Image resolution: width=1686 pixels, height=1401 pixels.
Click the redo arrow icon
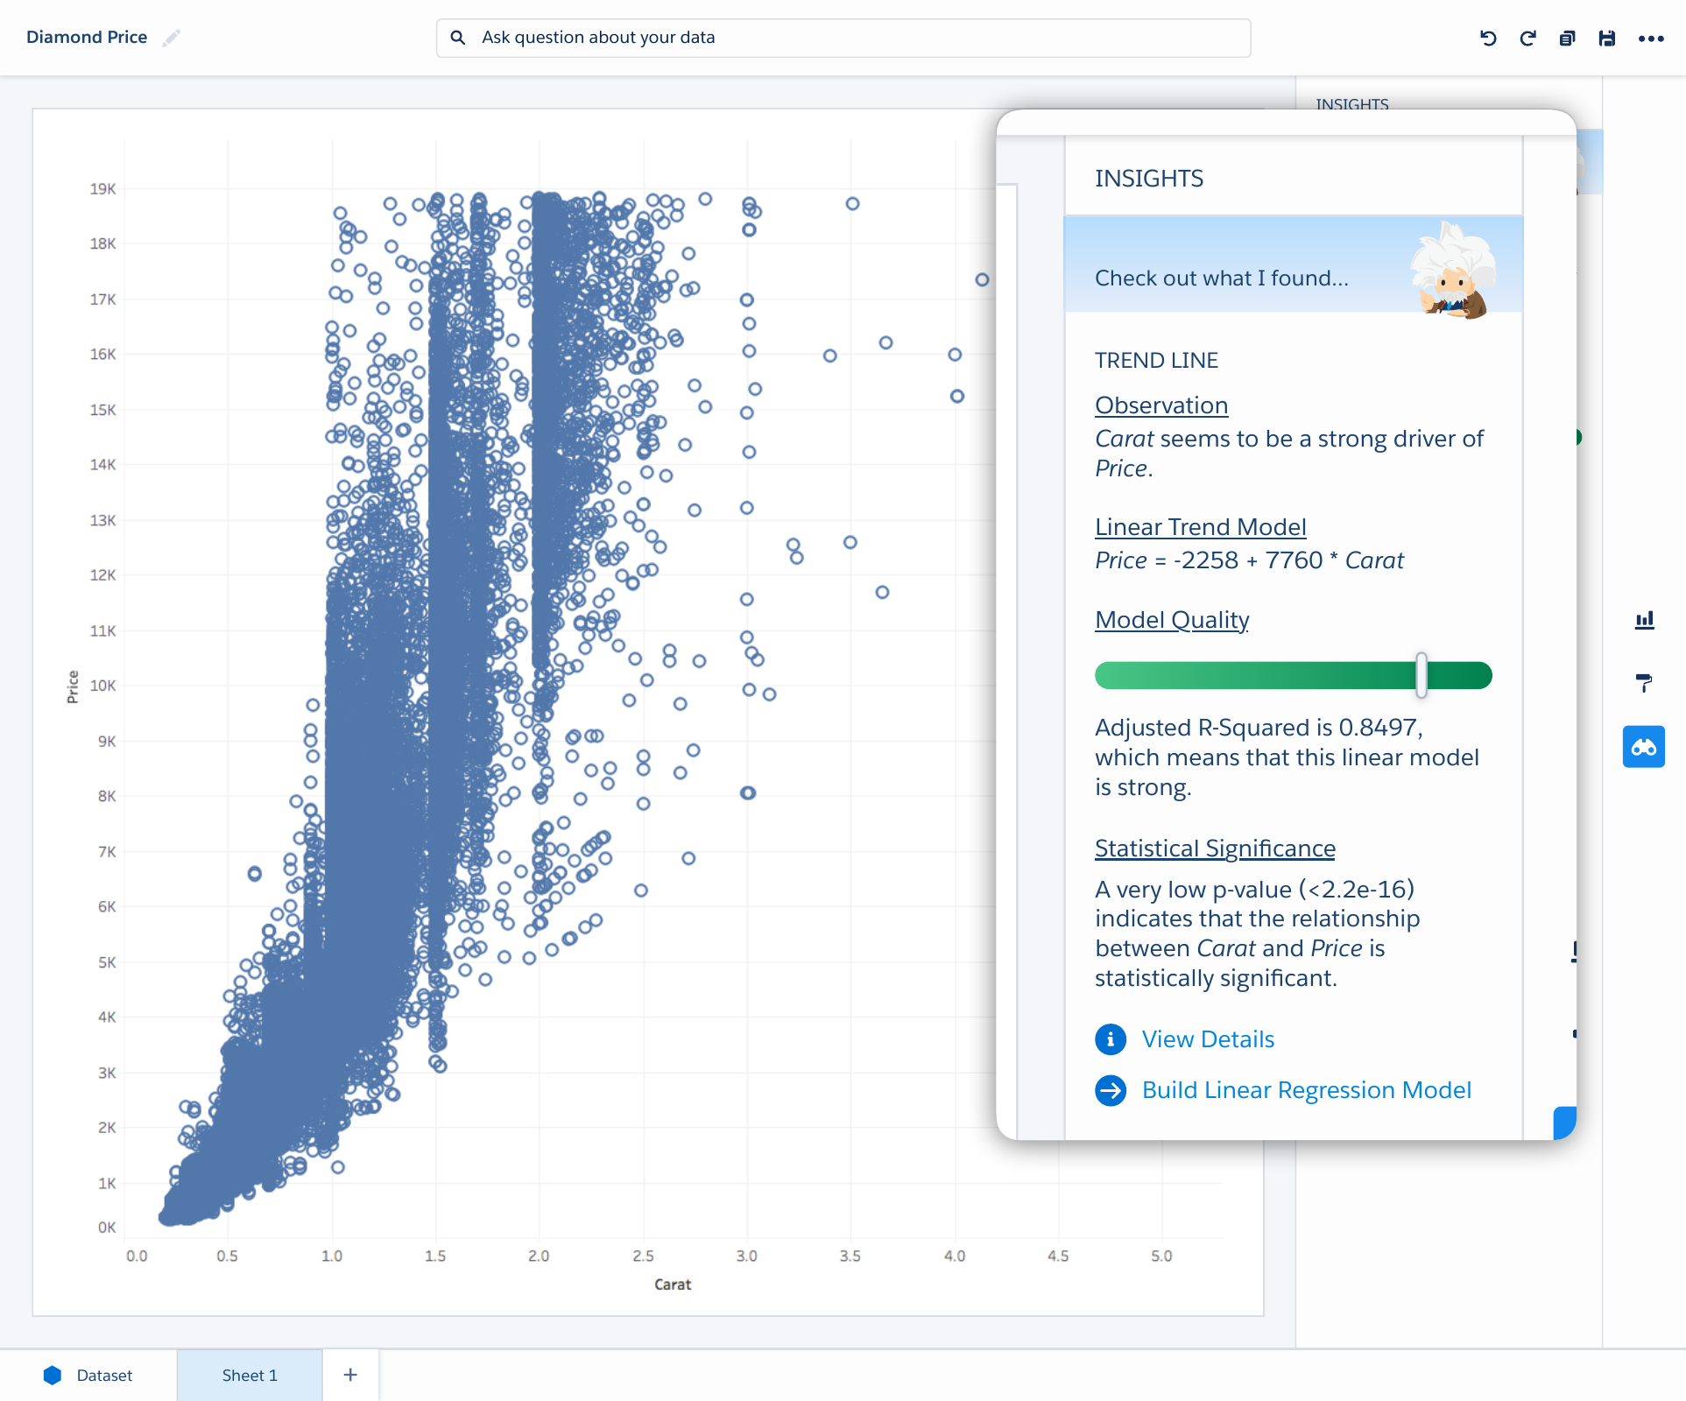[x=1527, y=39]
